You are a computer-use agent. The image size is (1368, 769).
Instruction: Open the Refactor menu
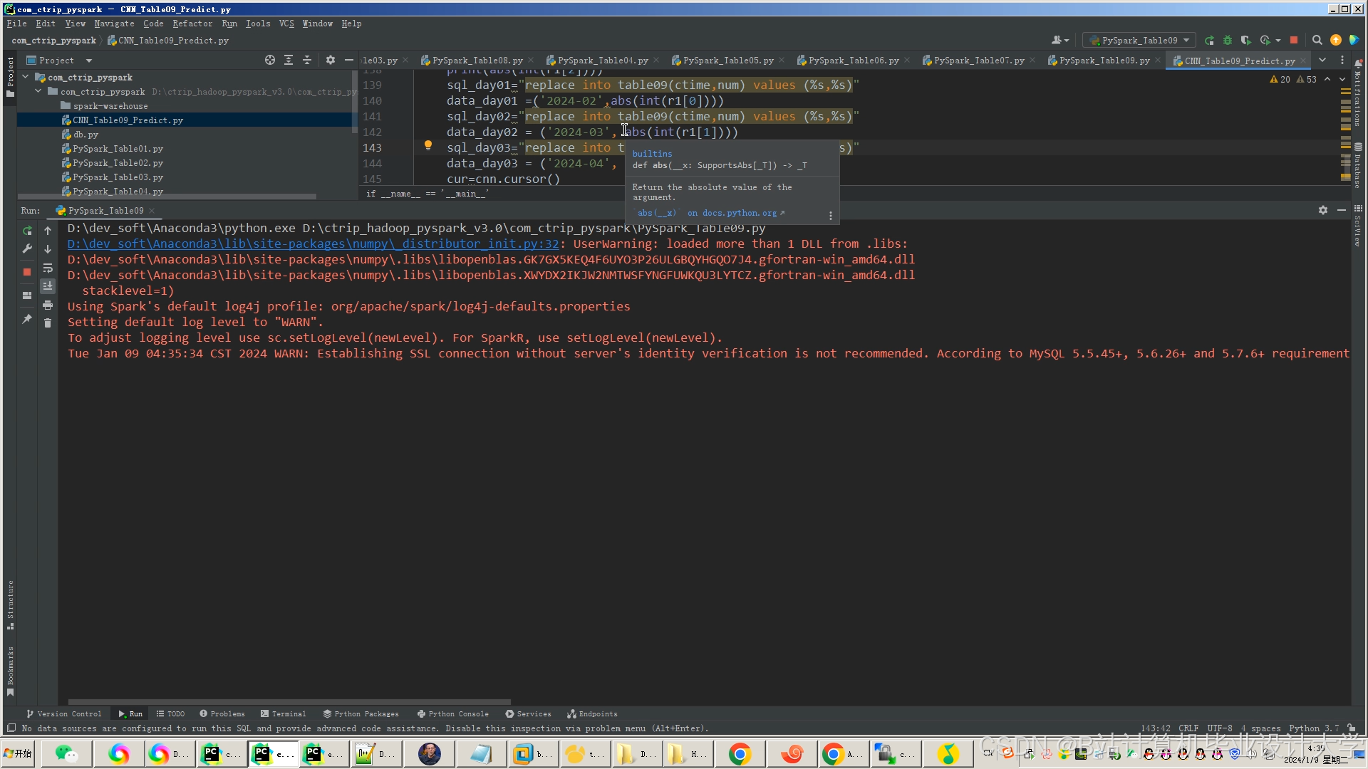192,23
